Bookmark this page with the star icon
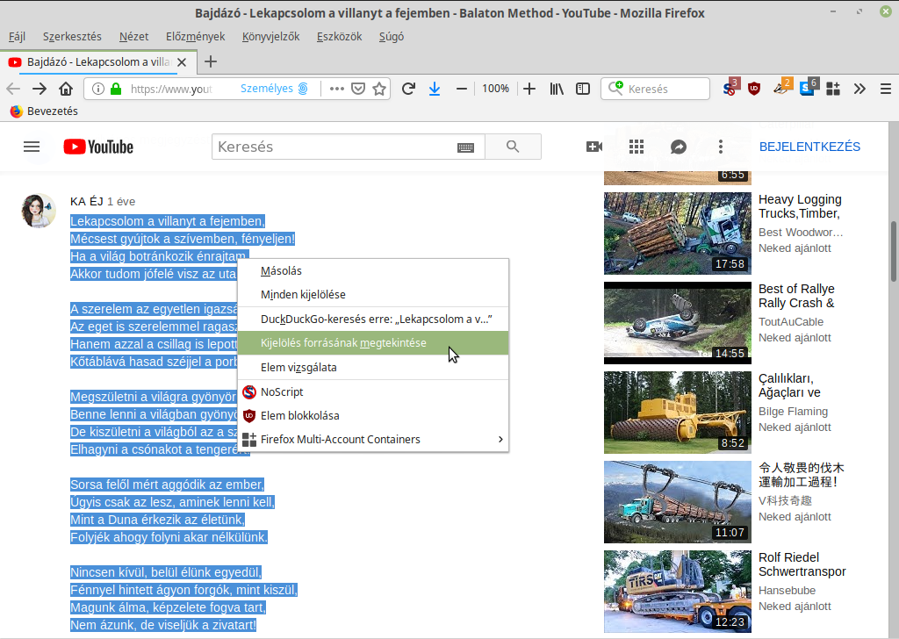The width and height of the screenshot is (899, 639). click(x=379, y=89)
